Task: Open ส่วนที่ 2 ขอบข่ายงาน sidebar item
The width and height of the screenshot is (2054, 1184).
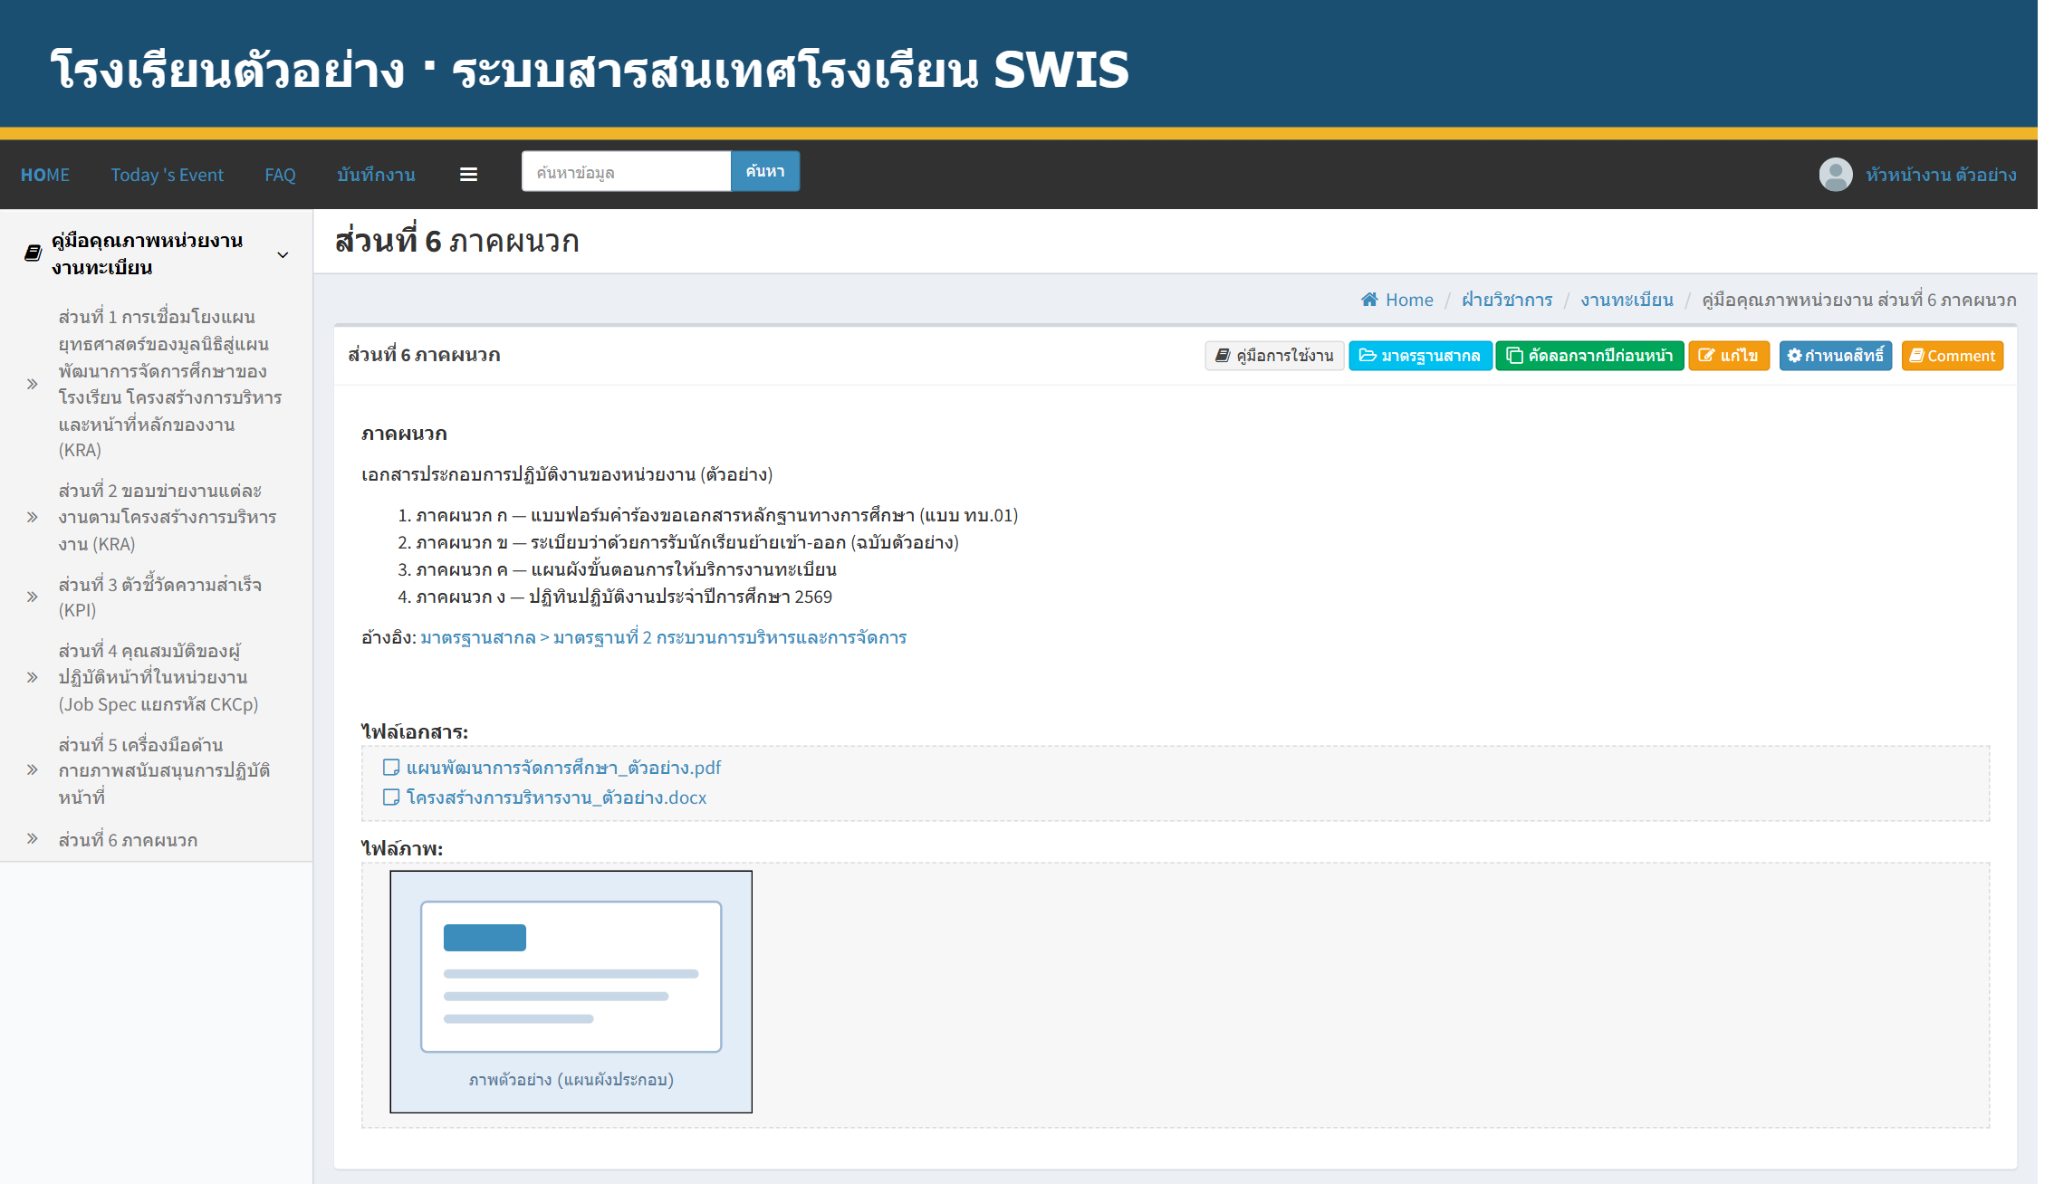Action: [x=168, y=517]
